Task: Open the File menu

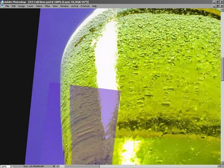Action: [x=7, y=6]
